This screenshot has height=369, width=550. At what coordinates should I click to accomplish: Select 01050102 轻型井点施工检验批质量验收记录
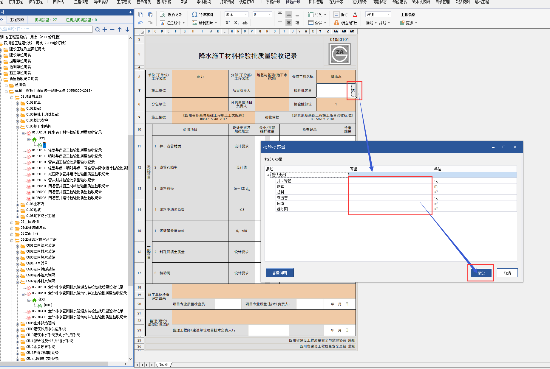pyautogui.click(x=67, y=150)
